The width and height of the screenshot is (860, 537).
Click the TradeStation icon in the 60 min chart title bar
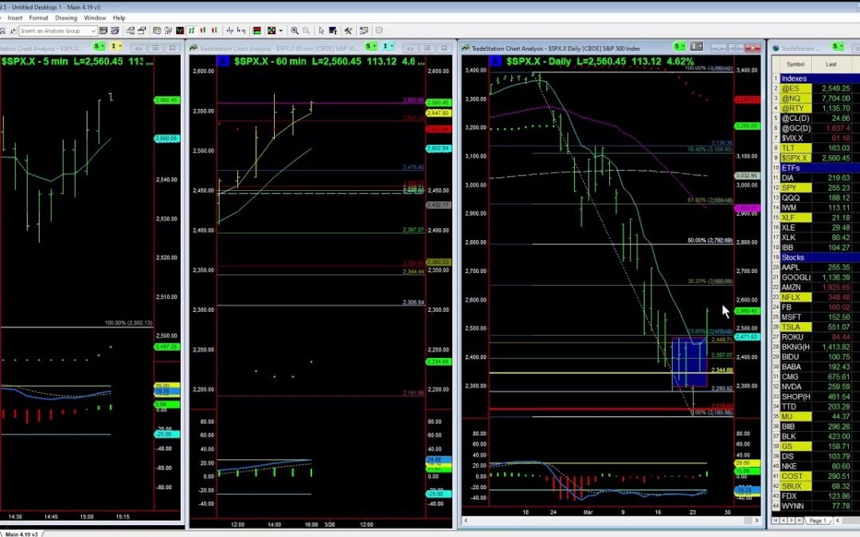[x=193, y=49]
